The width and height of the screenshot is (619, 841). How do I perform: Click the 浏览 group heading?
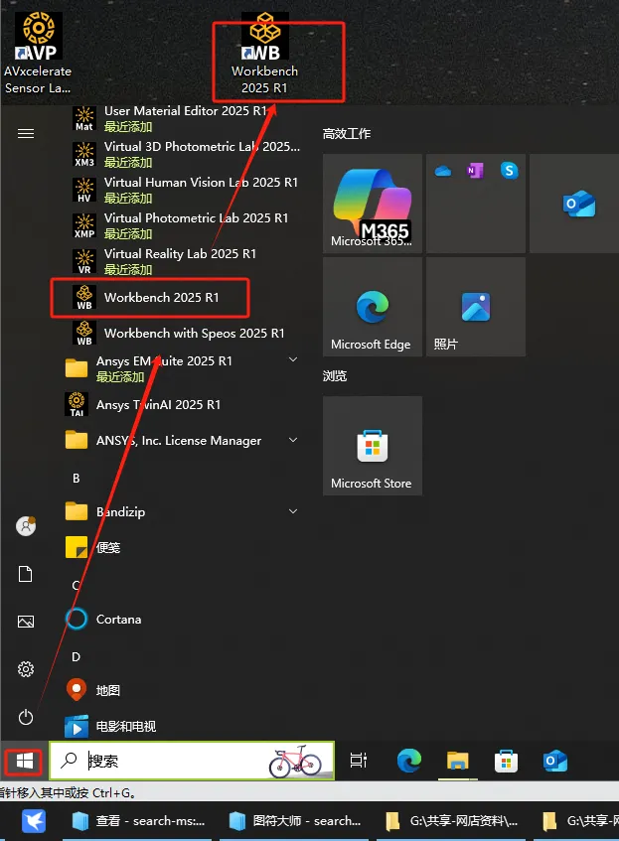335,376
